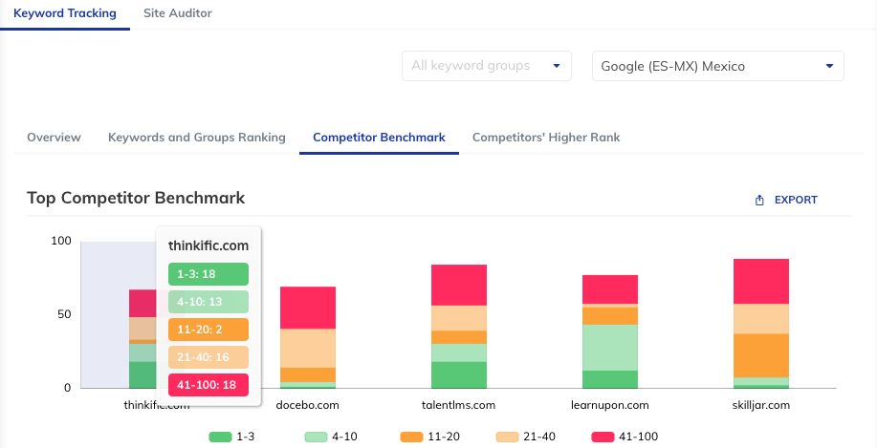The height and width of the screenshot is (448, 877).
Task: Toggle the 11-20 legend series
Action: click(430, 437)
